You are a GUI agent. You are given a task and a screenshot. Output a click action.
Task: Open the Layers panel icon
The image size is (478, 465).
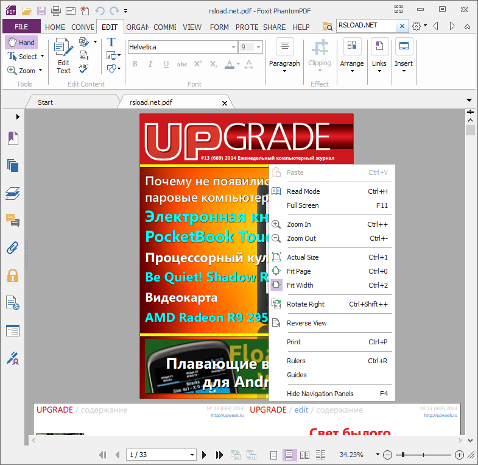[x=13, y=193]
